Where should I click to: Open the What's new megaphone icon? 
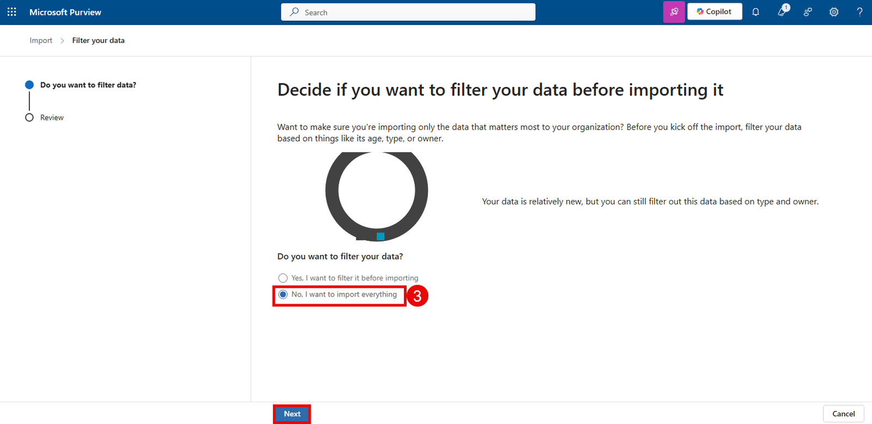[x=782, y=12]
